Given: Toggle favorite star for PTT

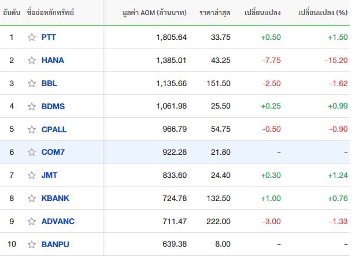Looking at the screenshot, I should tap(32, 37).
